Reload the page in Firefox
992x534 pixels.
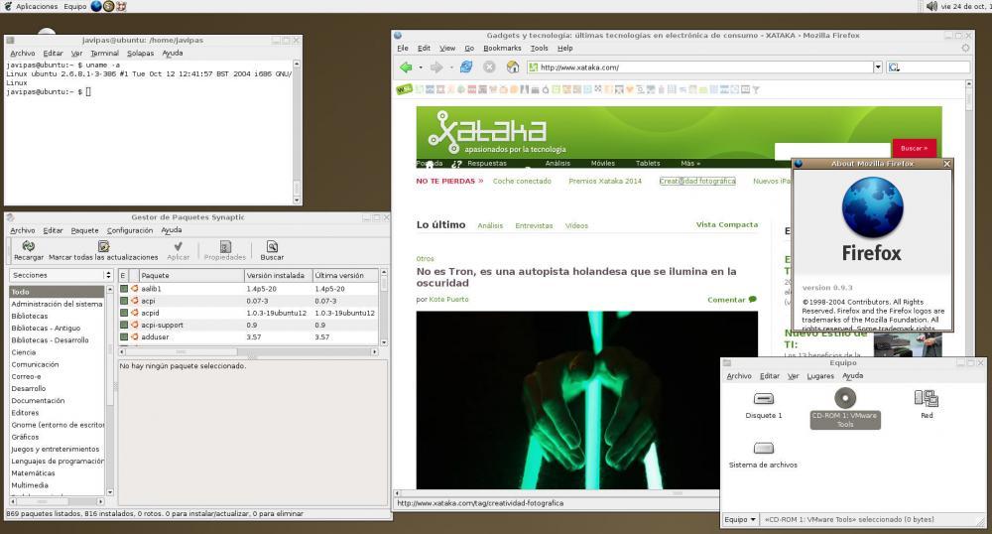tap(466, 67)
